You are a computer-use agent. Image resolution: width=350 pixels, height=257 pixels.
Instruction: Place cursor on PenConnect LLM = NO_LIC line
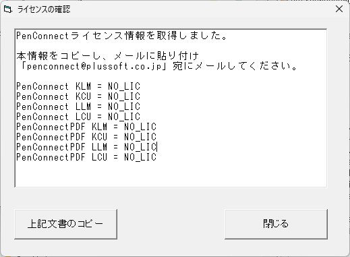(x=78, y=107)
